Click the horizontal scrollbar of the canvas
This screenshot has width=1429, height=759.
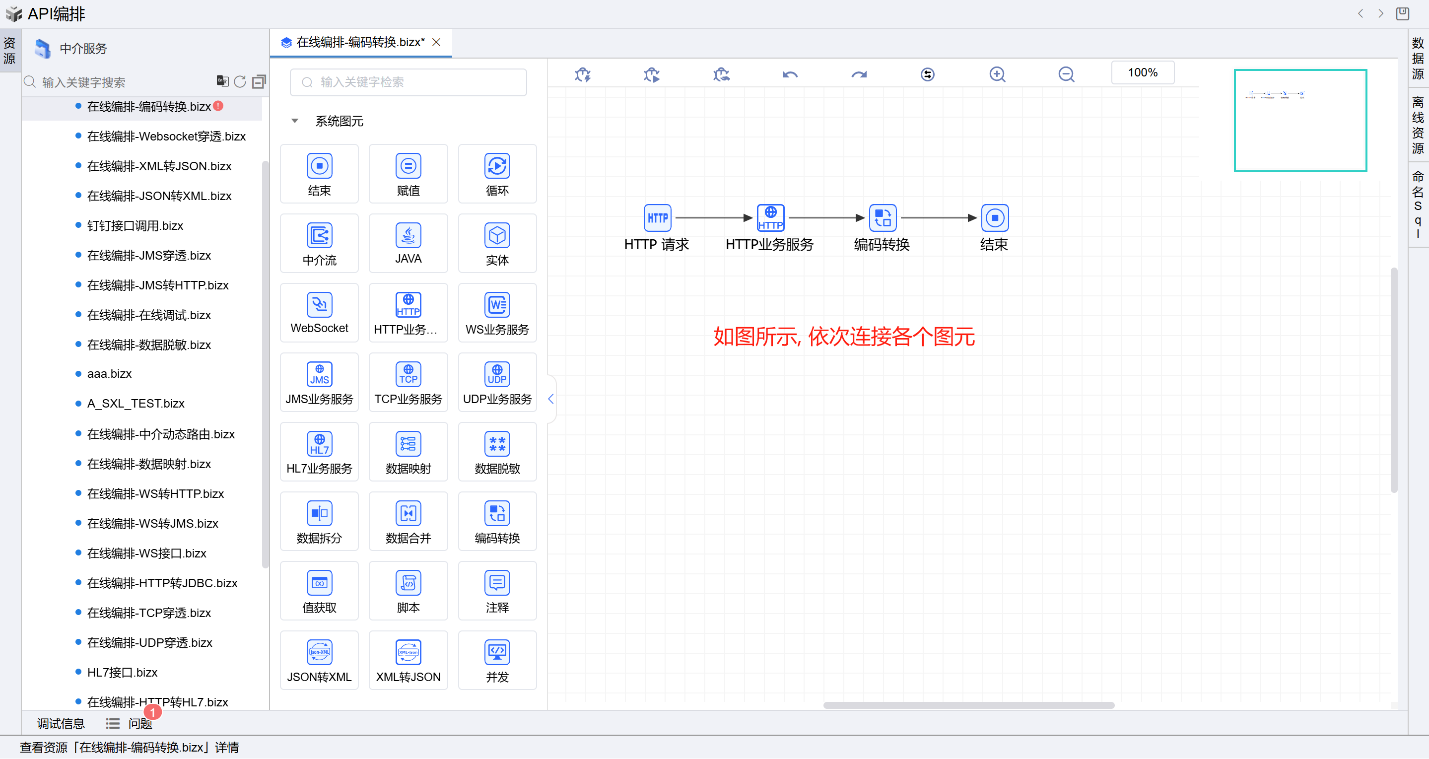968,705
